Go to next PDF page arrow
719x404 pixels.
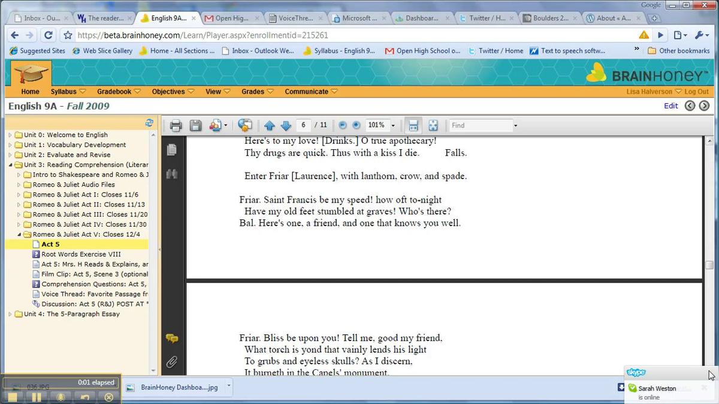pos(286,125)
